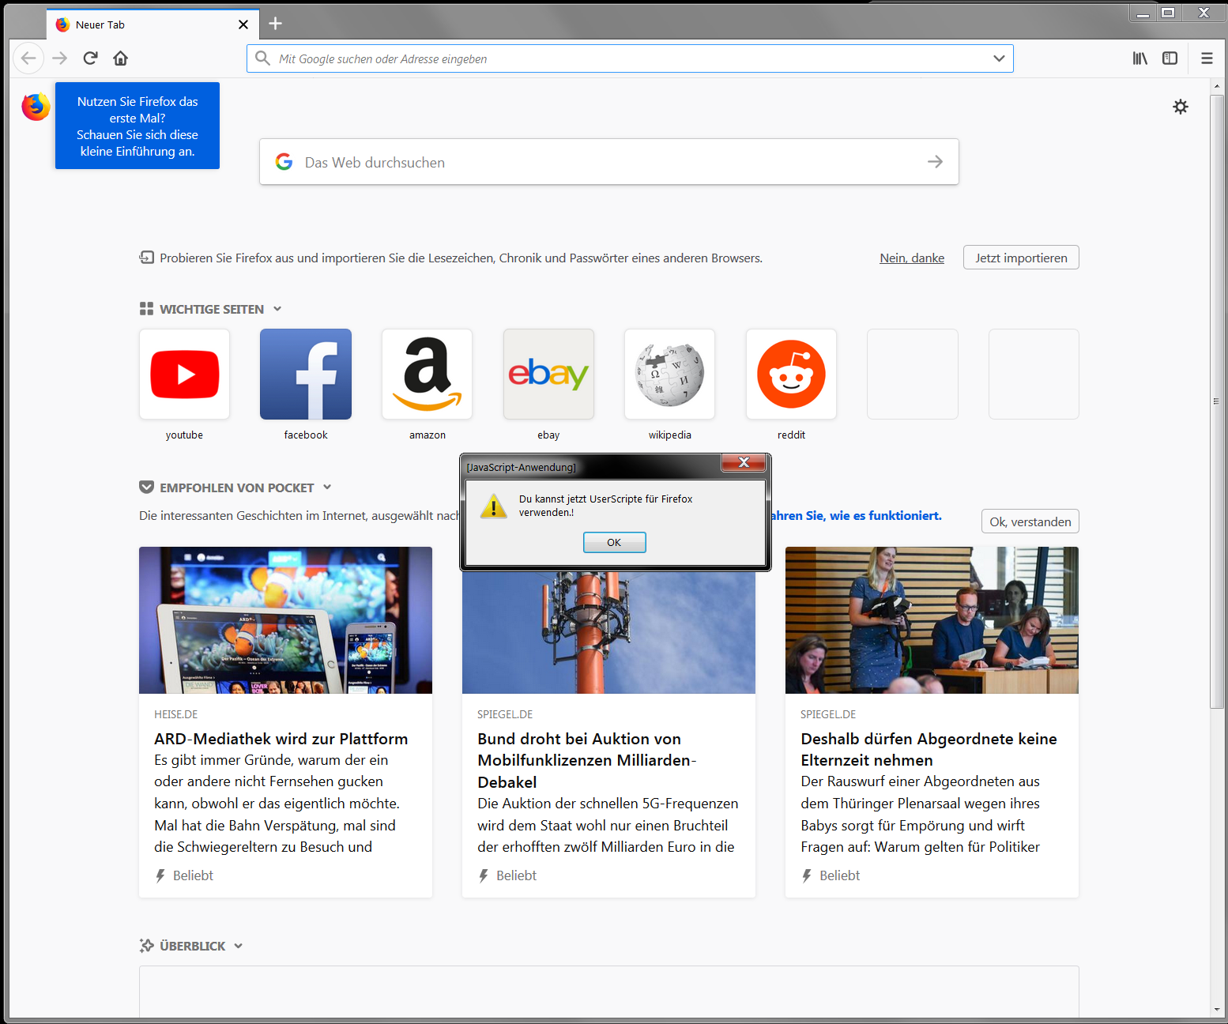Click the 'reddit' tile caption

[791, 435]
